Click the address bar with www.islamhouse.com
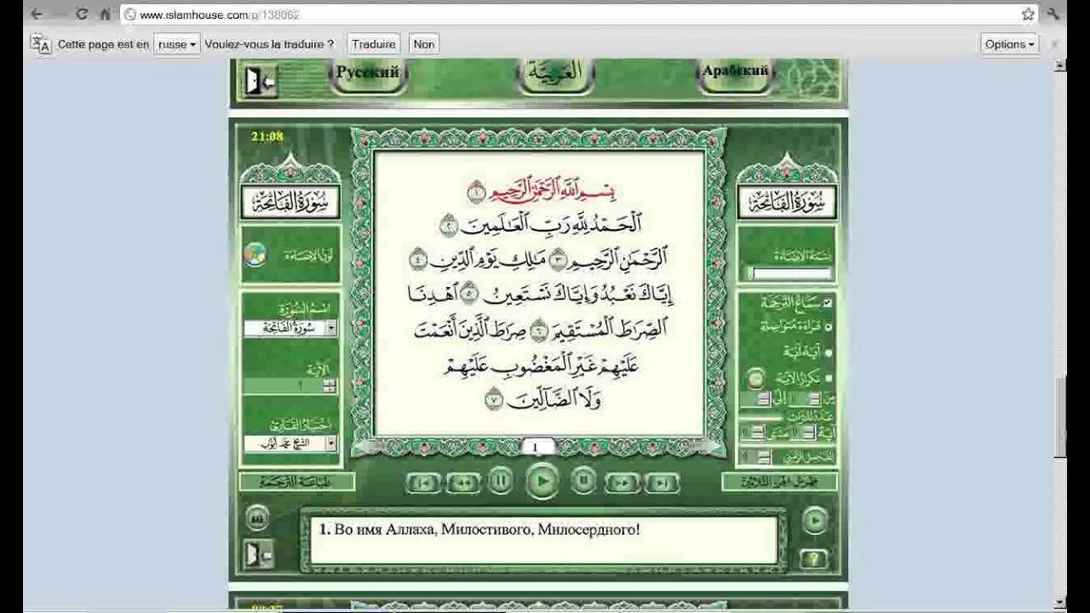Image resolution: width=1090 pixels, height=613 pixels. [571, 14]
